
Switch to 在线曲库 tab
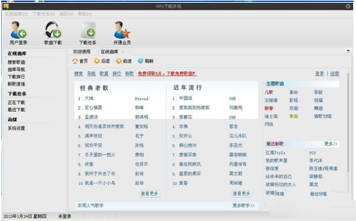click(109, 52)
